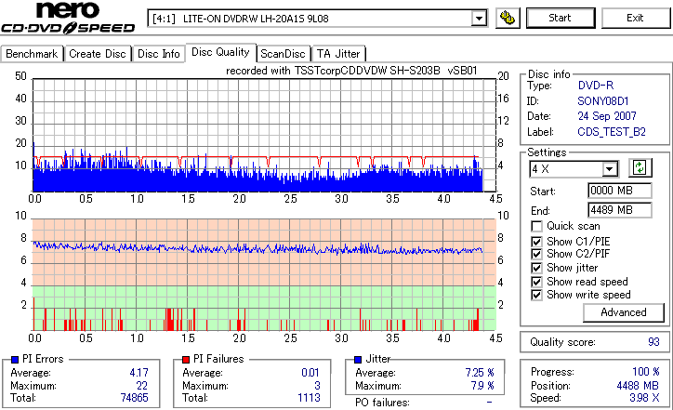Image resolution: width=673 pixels, height=410 pixels.
Task: Toggle Show read speed checkbox
Action: [x=536, y=282]
